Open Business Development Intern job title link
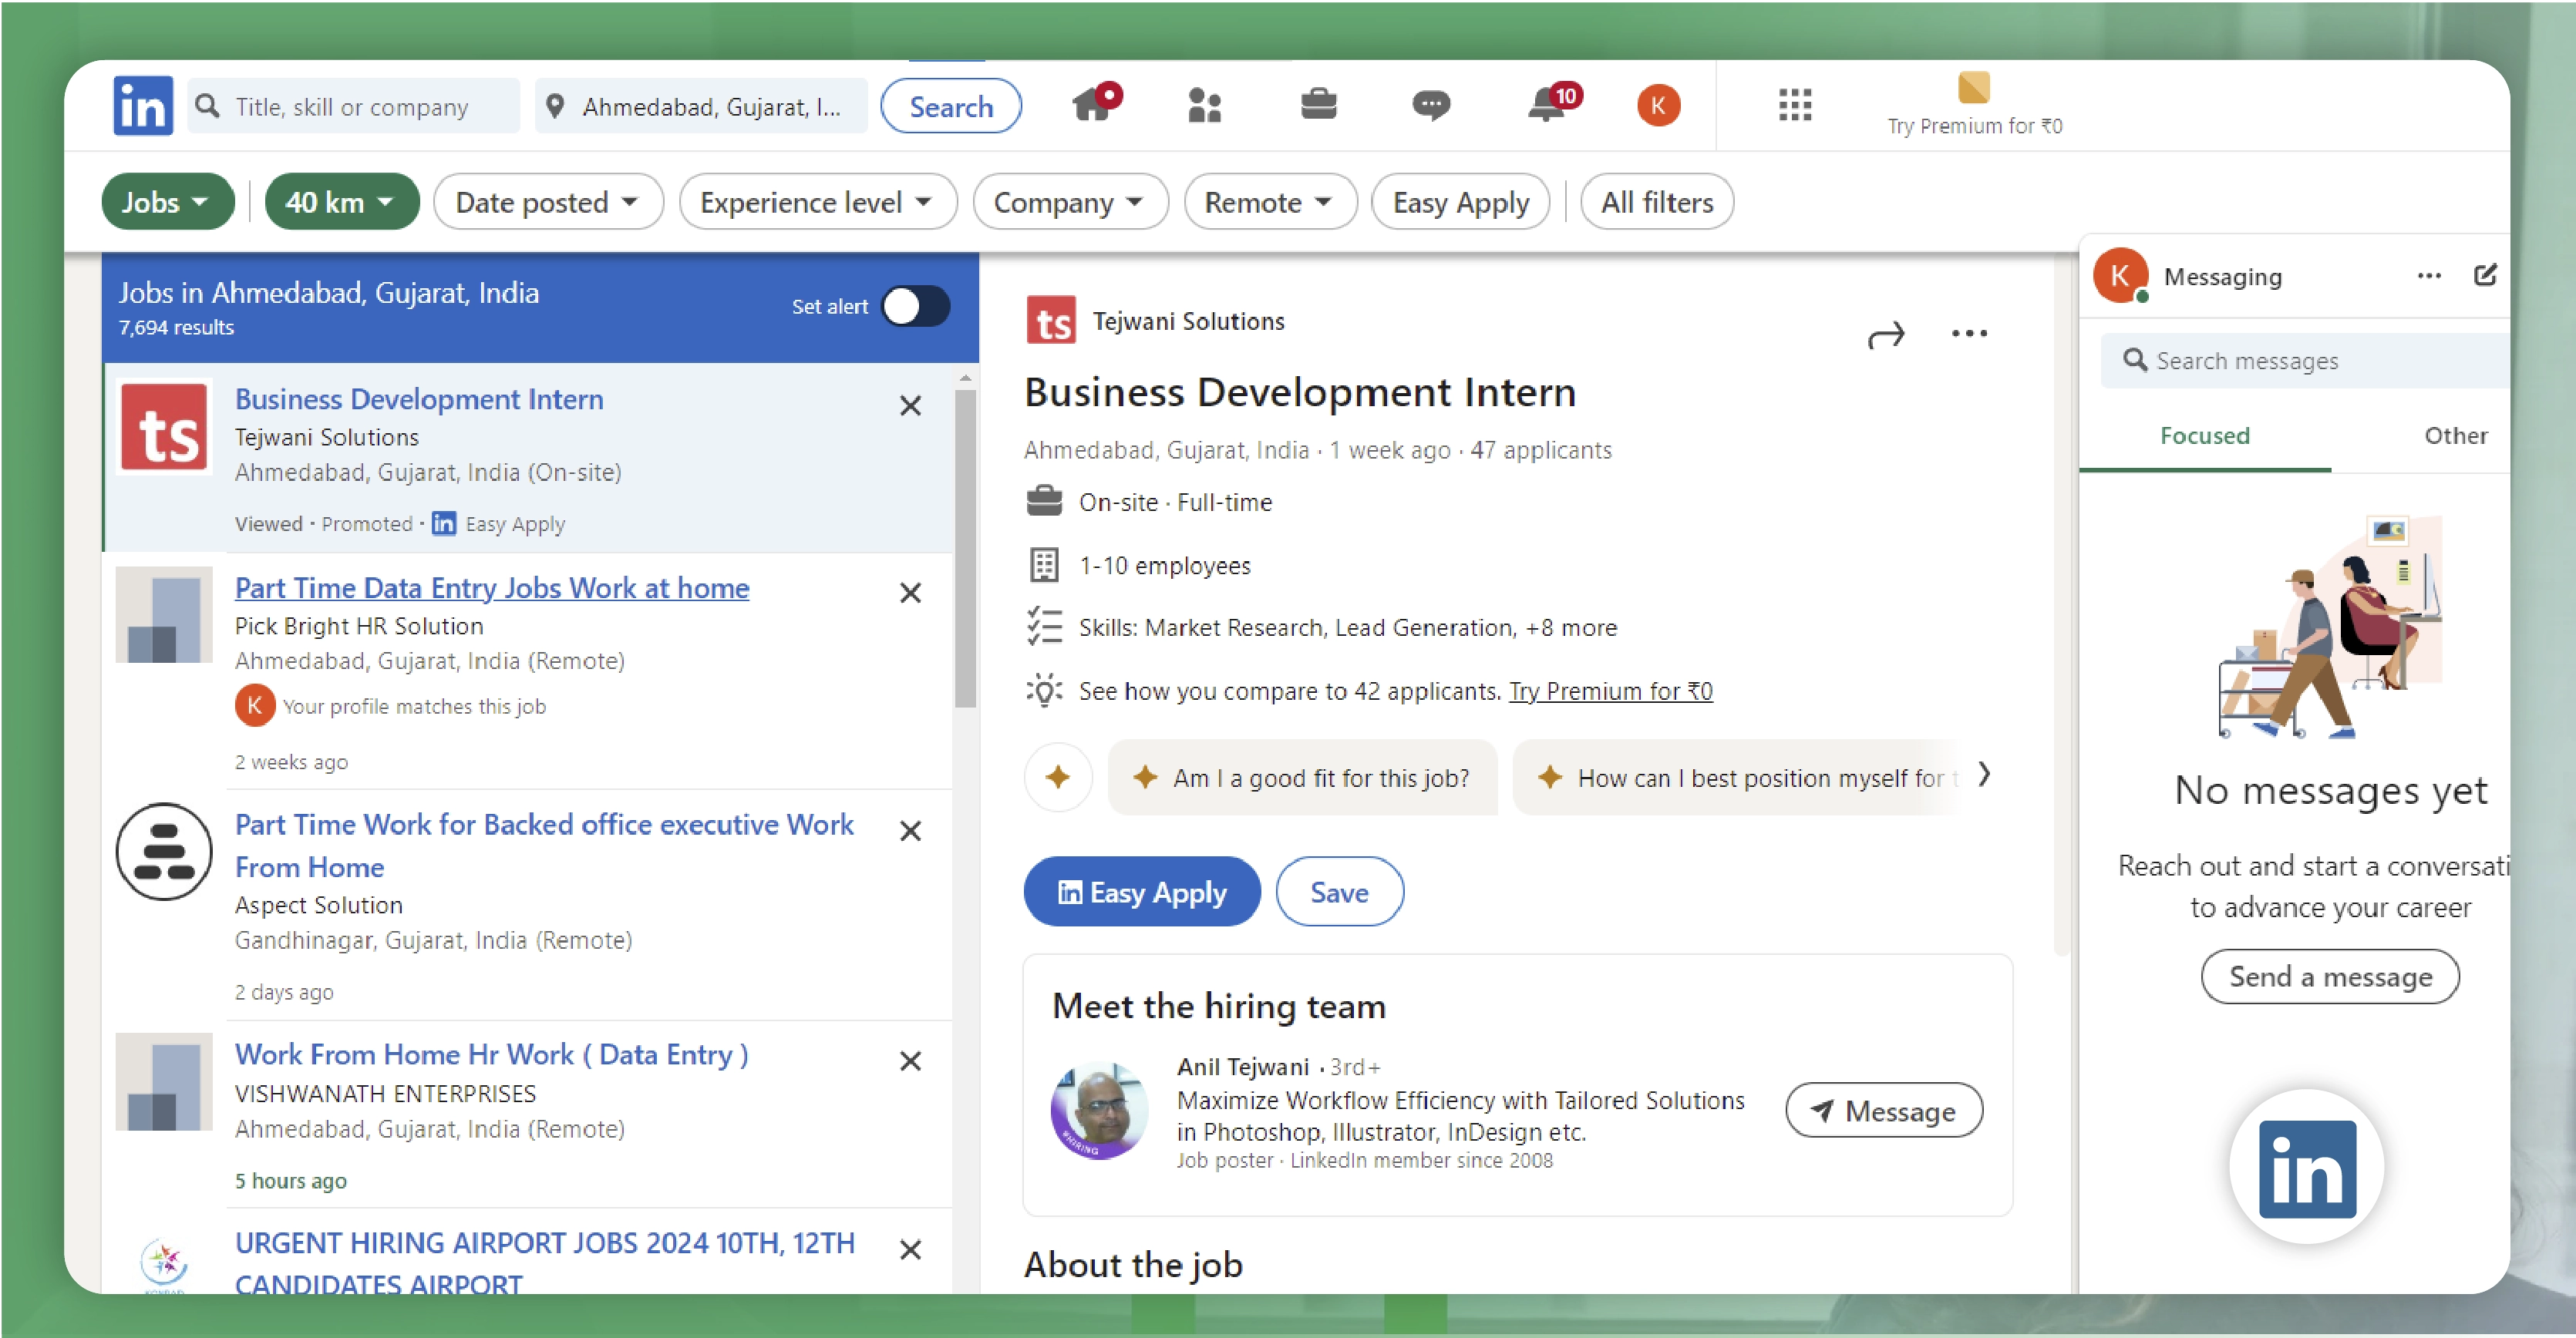This screenshot has height=1338, width=2576. 419,398
